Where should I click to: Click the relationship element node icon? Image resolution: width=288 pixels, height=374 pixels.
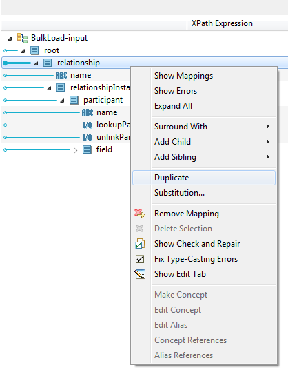pyautogui.click(x=48, y=63)
